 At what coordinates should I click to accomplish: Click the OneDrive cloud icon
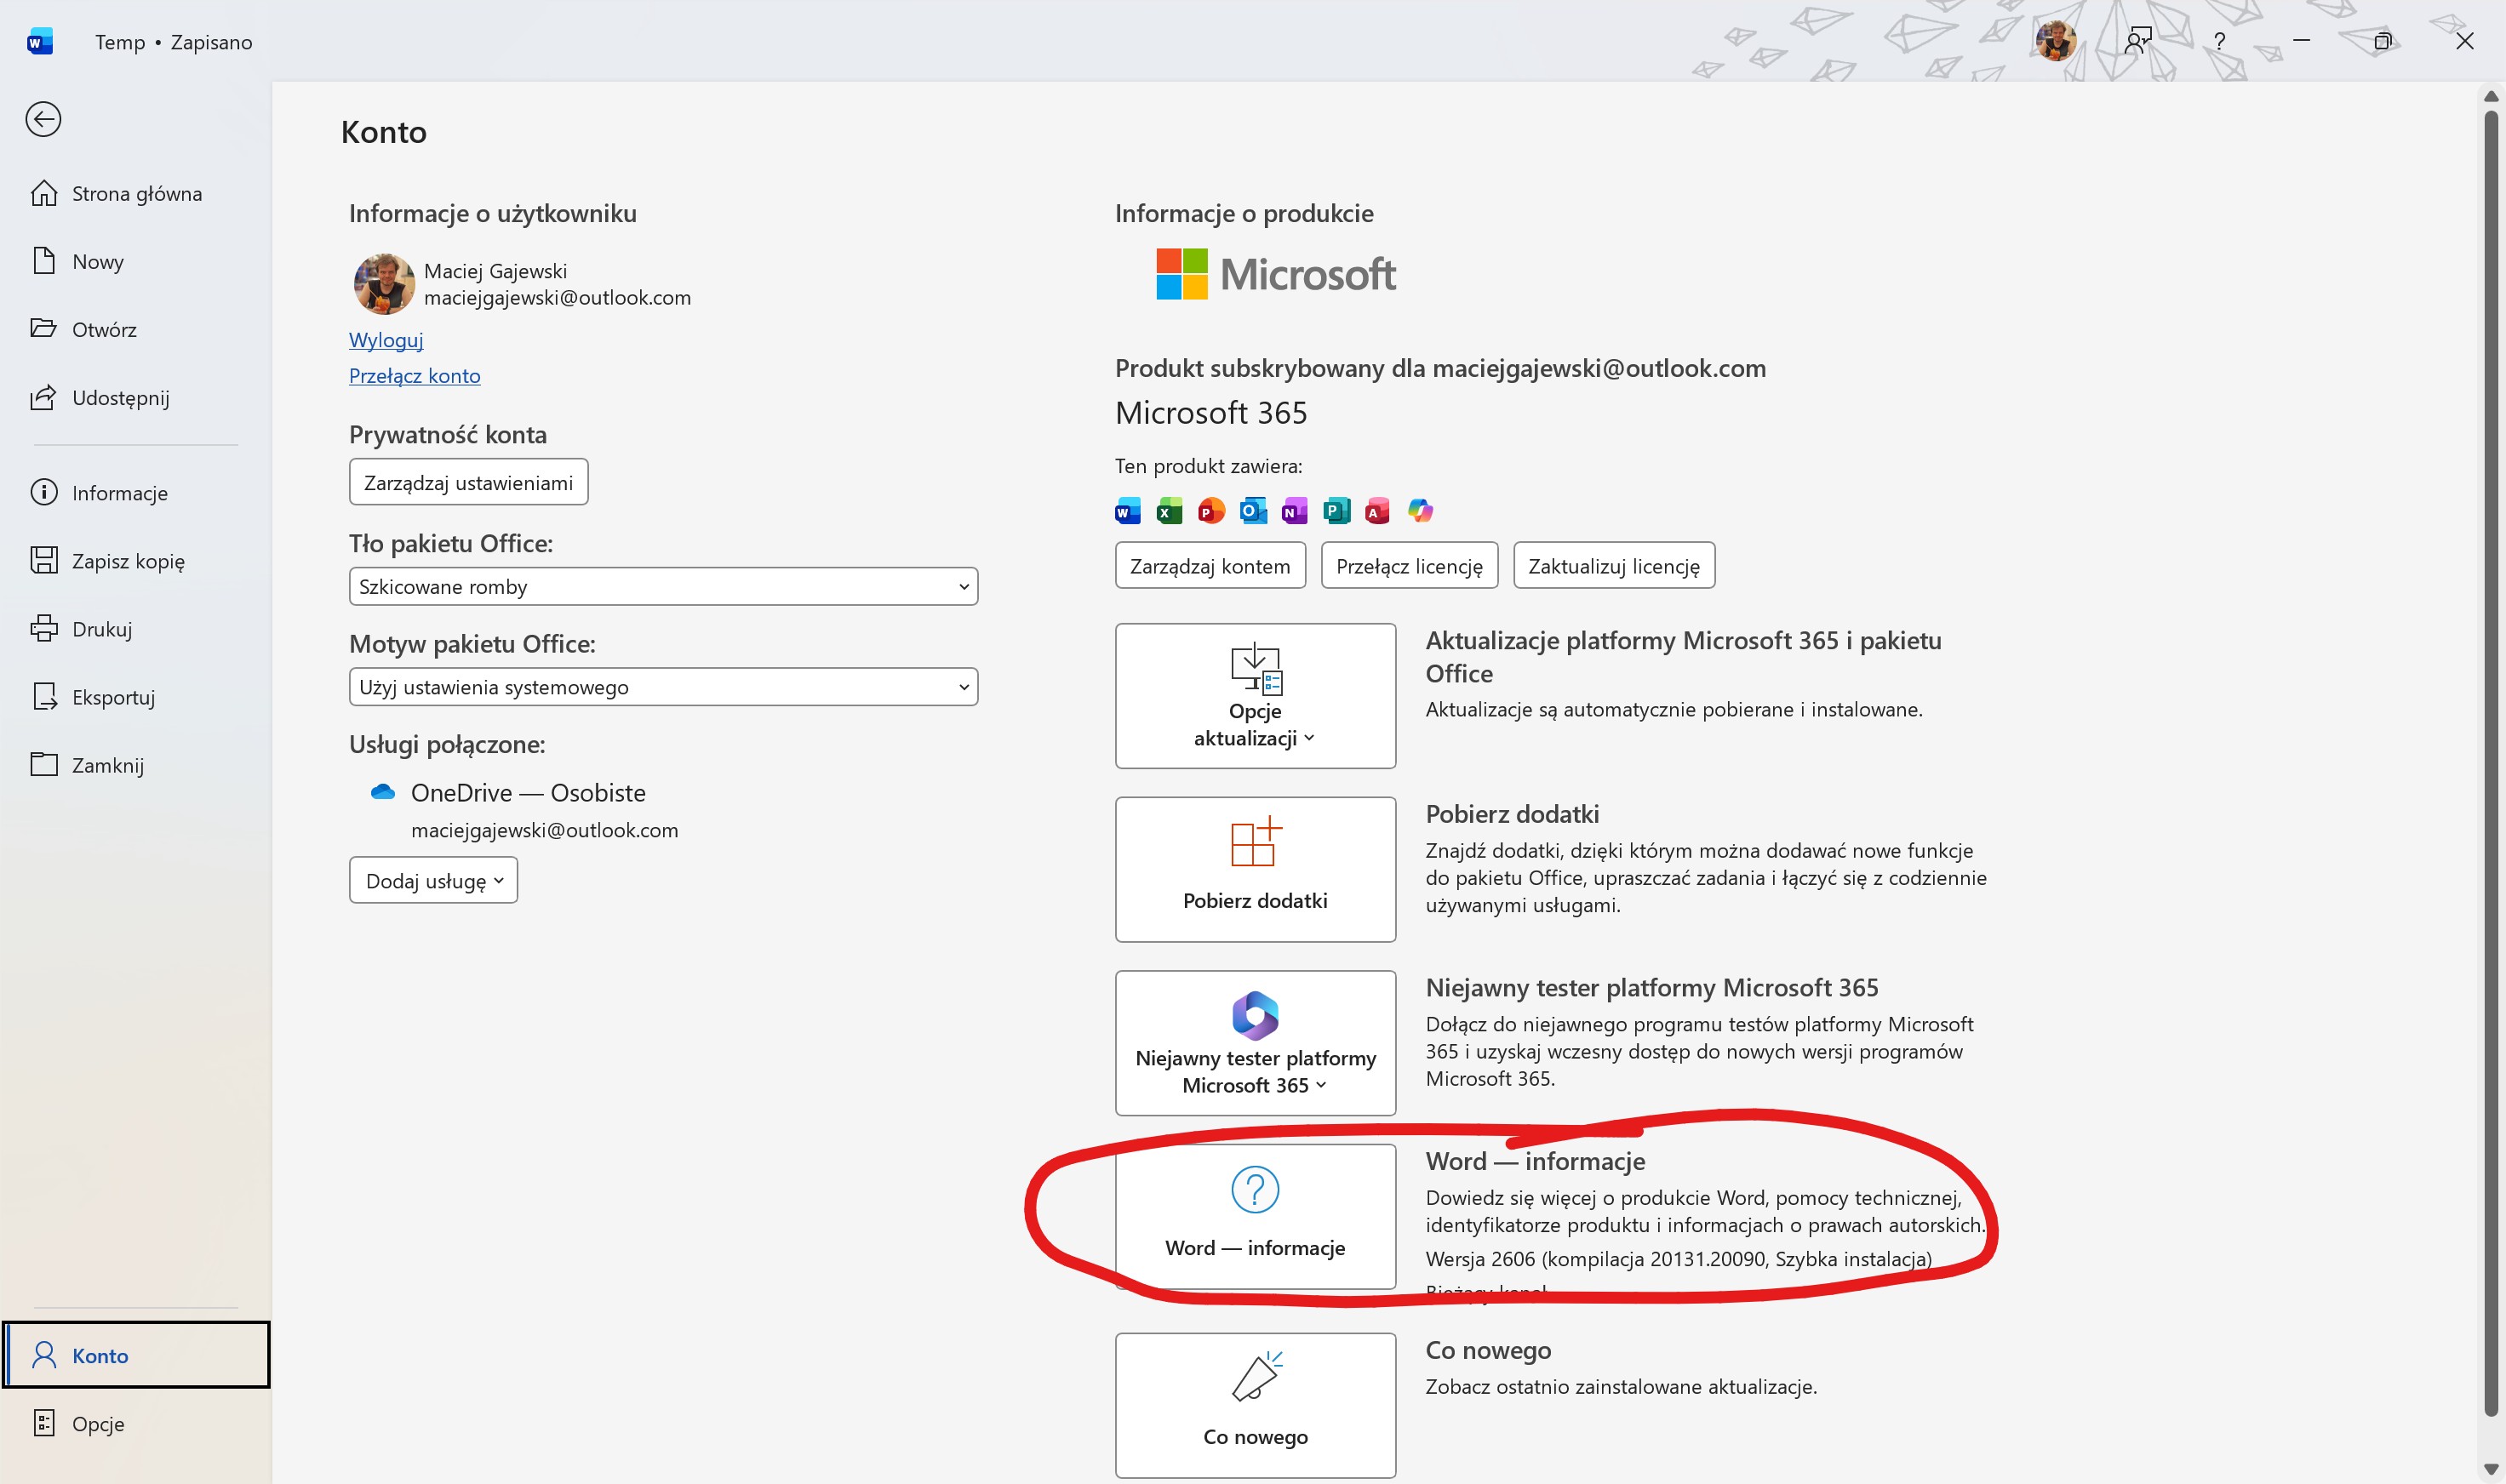pos(382,792)
